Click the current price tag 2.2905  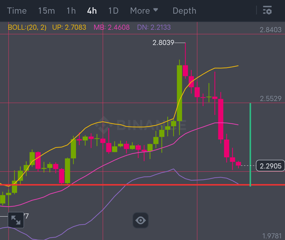(270, 166)
